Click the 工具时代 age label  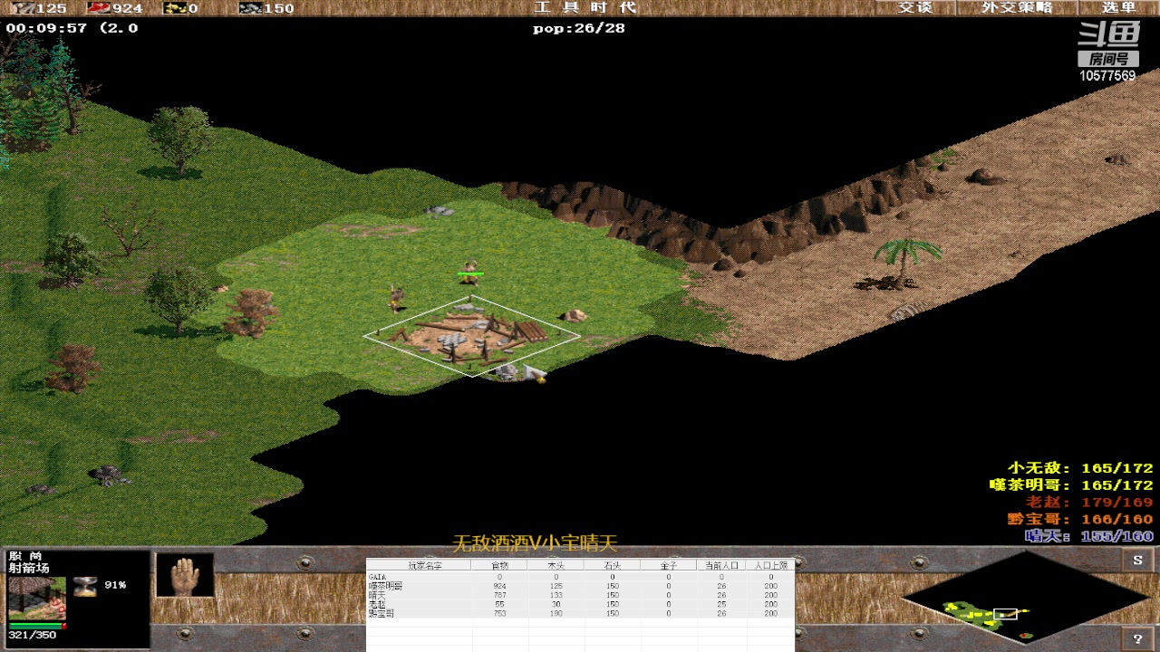585,7
